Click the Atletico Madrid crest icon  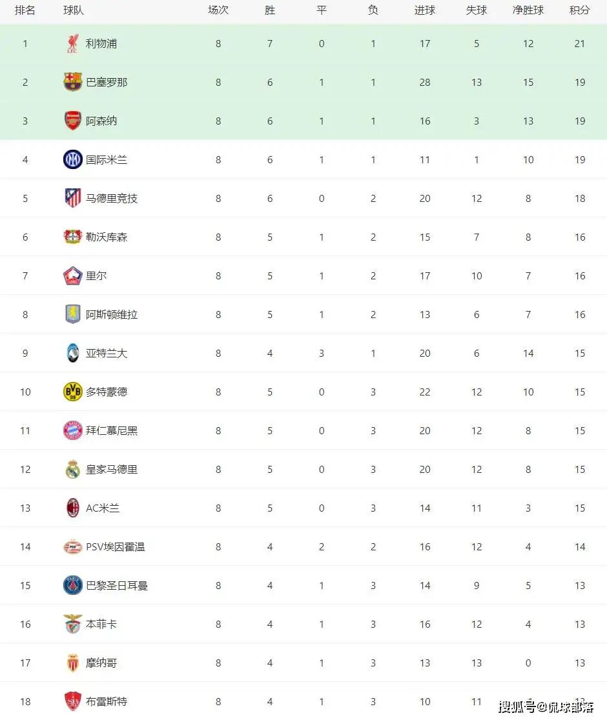[72, 198]
